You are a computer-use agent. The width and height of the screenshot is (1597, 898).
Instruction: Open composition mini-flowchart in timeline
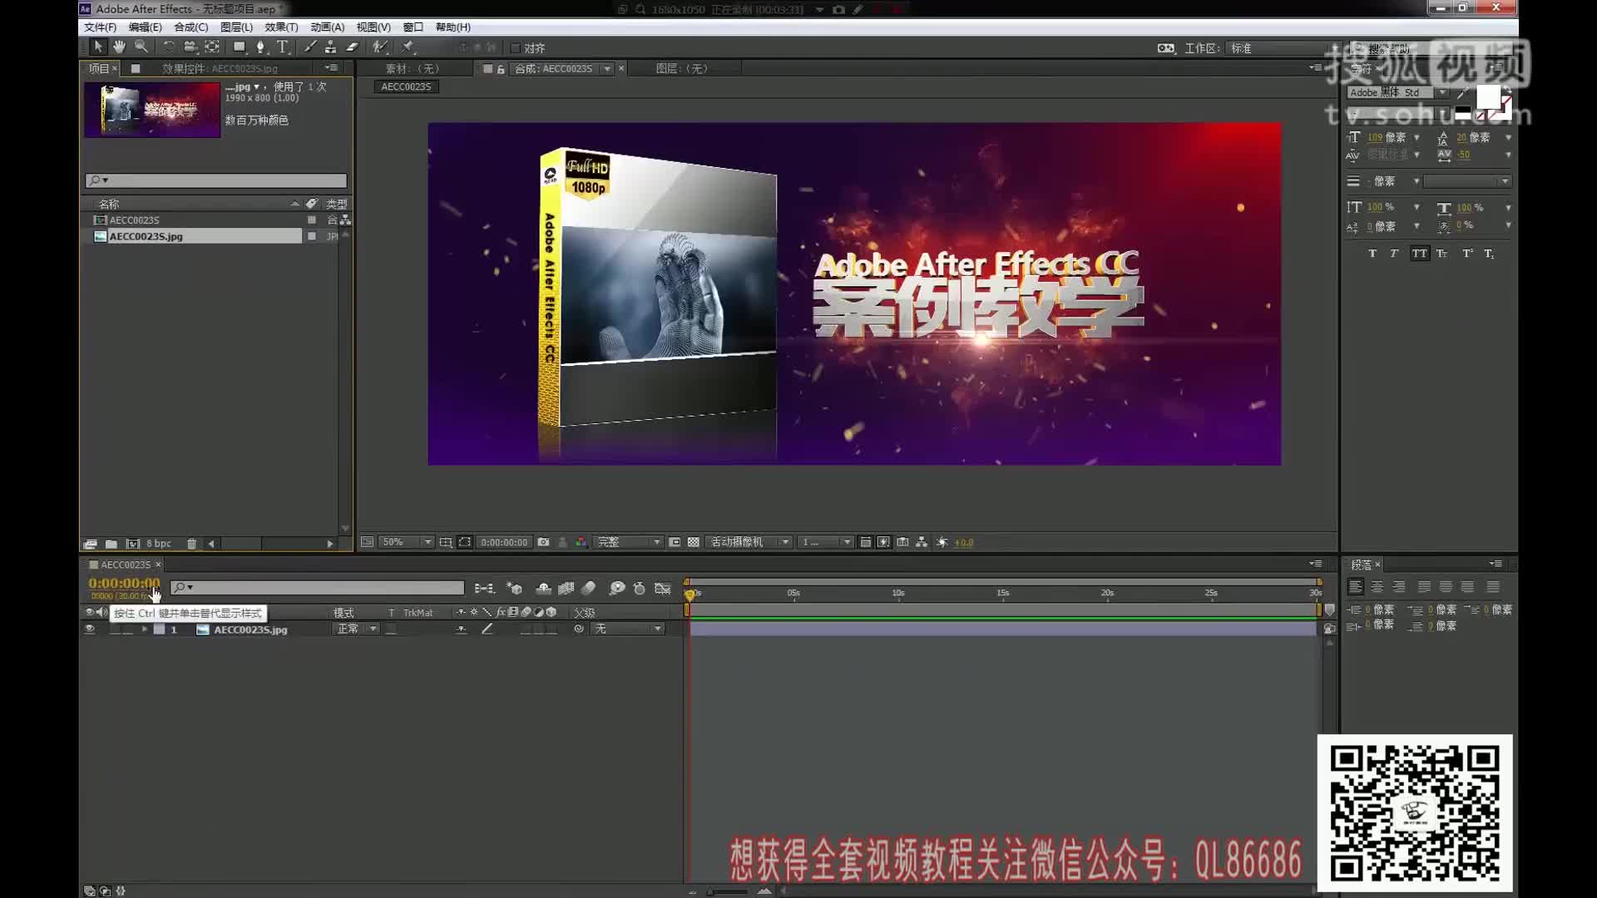(x=484, y=588)
